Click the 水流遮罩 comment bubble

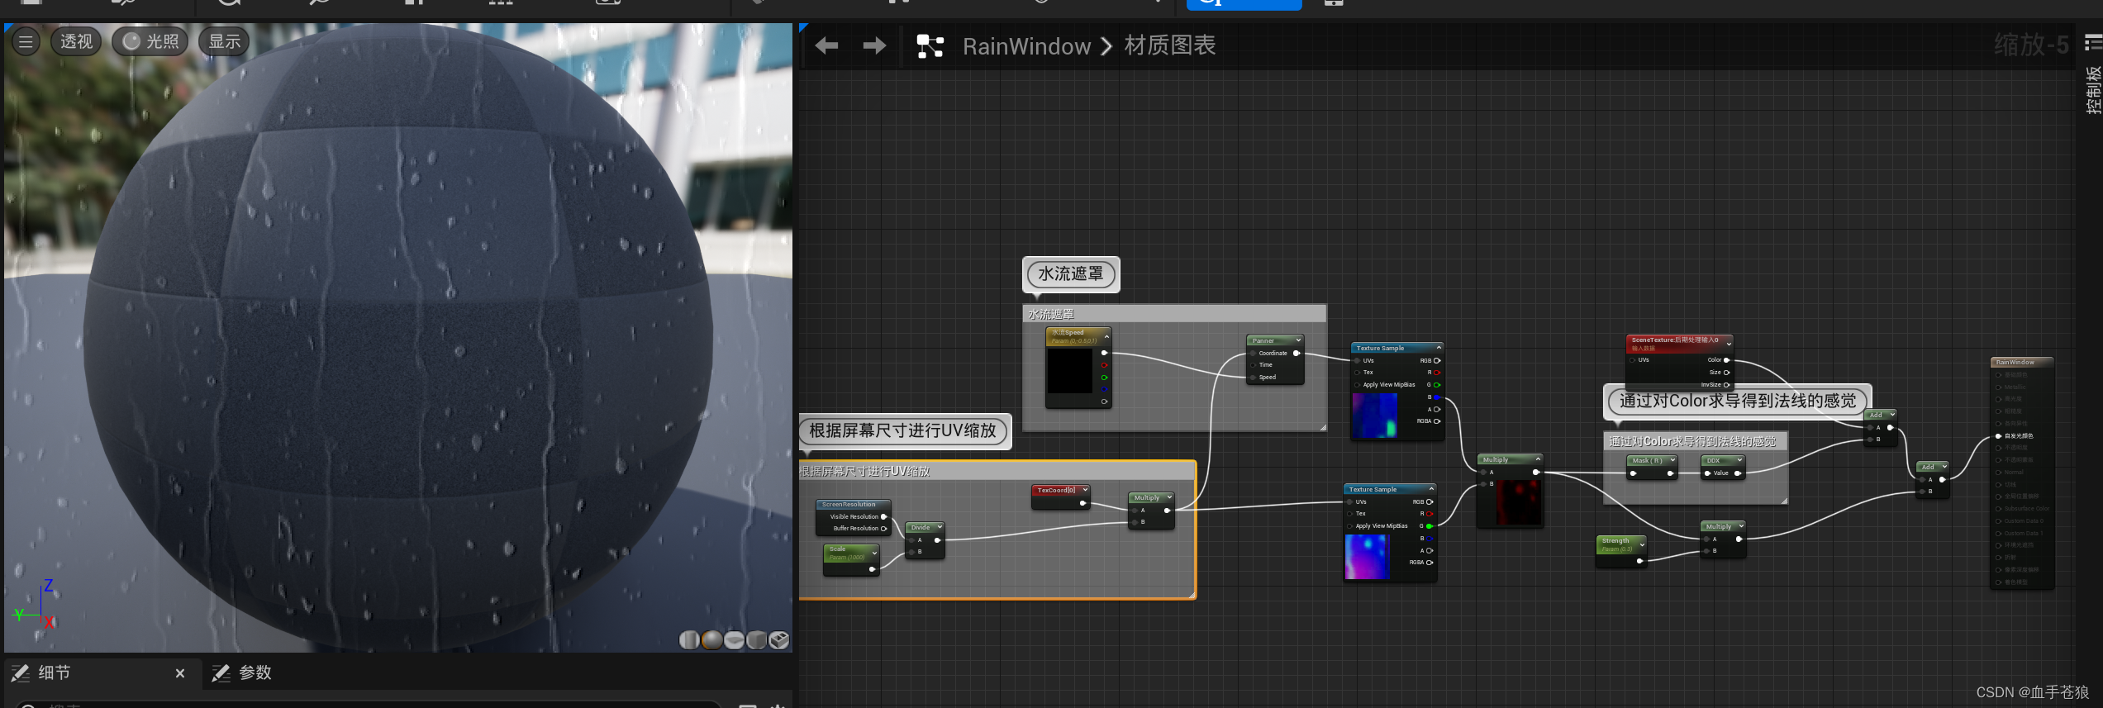pyautogui.click(x=1071, y=274)
